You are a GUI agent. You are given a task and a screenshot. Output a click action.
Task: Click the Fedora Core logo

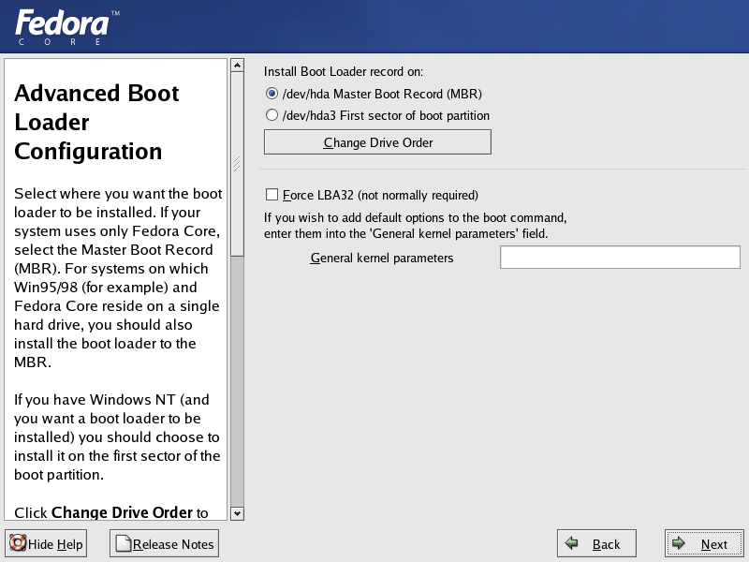pos(66,27)
